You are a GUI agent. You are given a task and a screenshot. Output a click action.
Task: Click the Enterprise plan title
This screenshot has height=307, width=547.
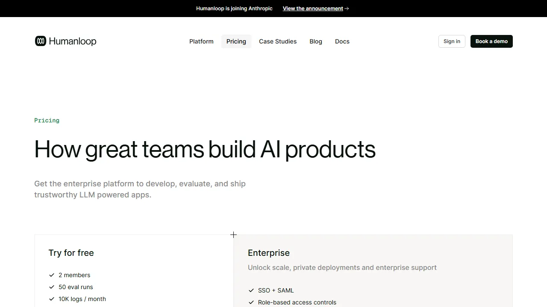coord(269,253)
